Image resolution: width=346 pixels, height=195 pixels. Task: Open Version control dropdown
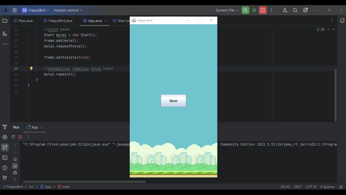coord(68,10)
